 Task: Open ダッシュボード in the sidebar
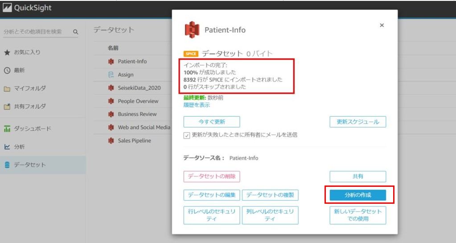click(33, 128)
